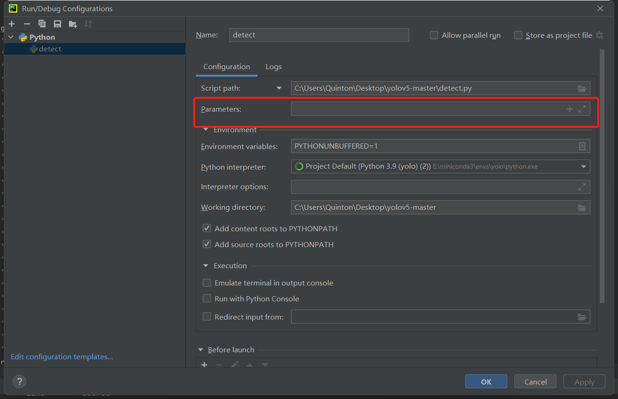618x399 pixels.
Task: Save the configuration using the disk icon
Action: (x=57, y=24)
